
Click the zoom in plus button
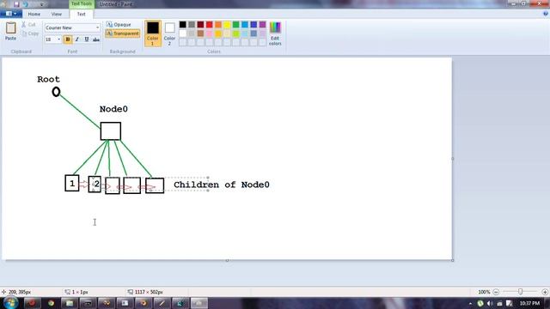coord(545,292)
